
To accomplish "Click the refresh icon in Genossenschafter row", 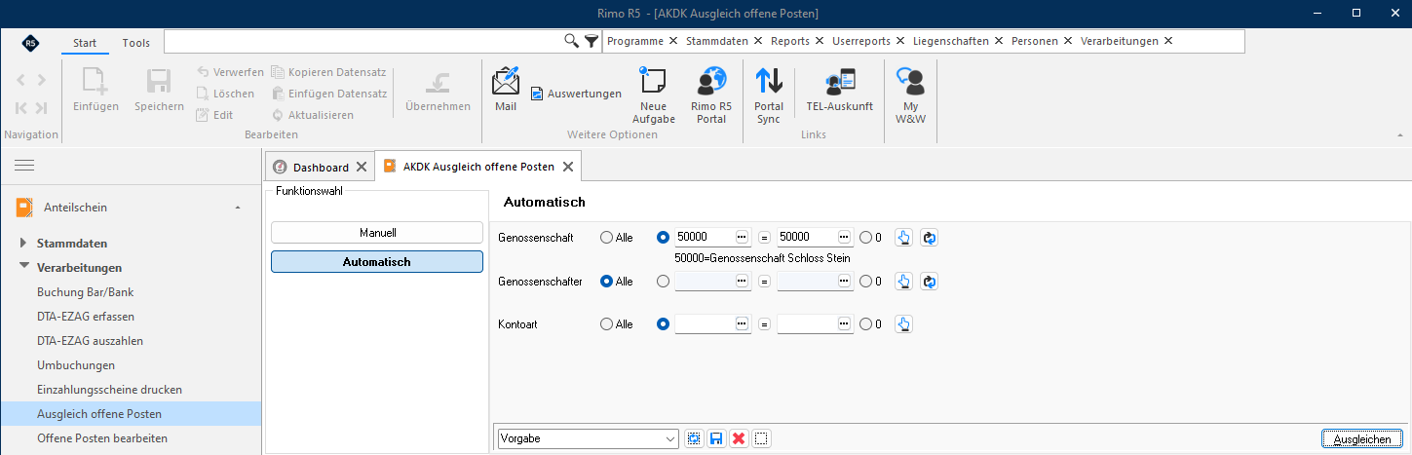I will (x=929, y=281).
